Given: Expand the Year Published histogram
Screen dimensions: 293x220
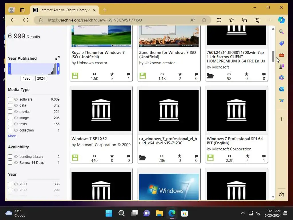Looking at the screenshot, I should 57,58.
